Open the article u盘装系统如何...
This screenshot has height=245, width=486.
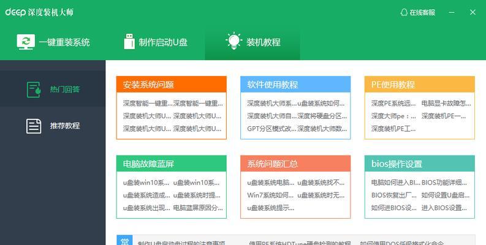(x=321, y=104)
